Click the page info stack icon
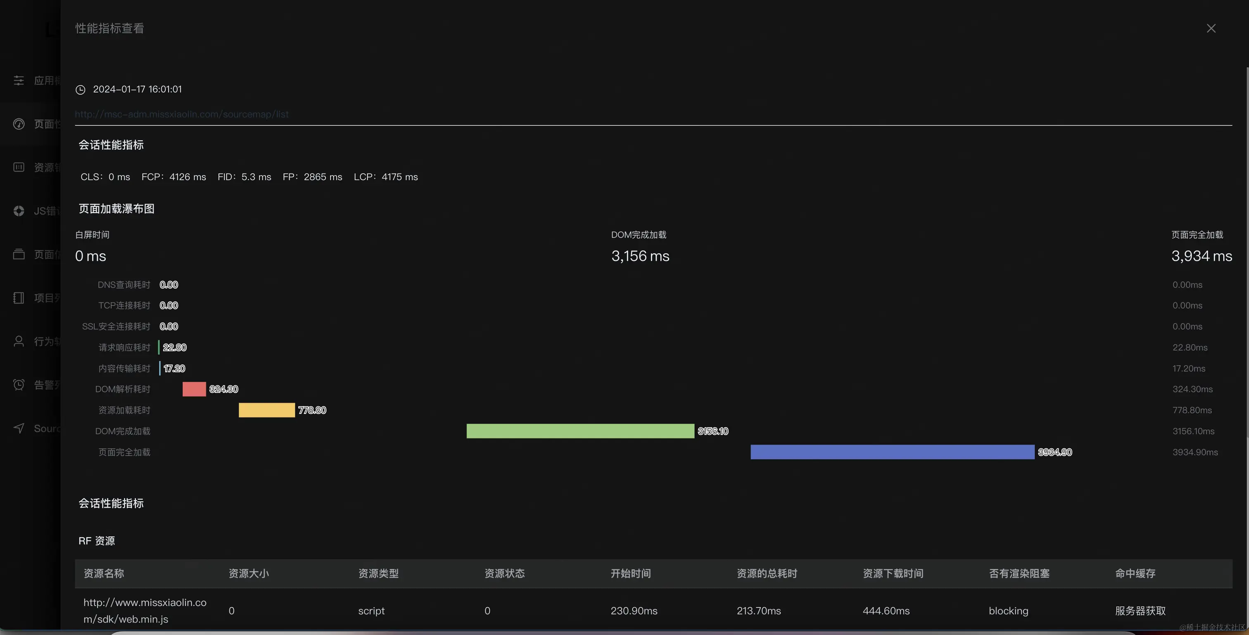Viewport: 1249px width, 635px height. tap(19, 254)
